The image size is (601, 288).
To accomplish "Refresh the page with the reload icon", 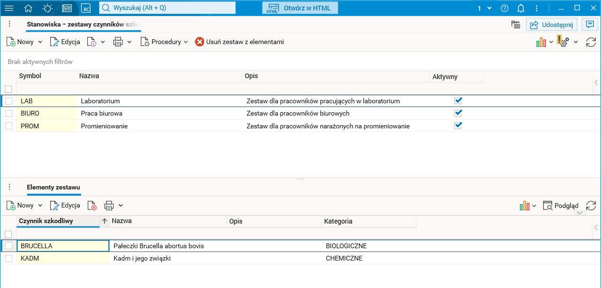I will (x=591, y=42).
